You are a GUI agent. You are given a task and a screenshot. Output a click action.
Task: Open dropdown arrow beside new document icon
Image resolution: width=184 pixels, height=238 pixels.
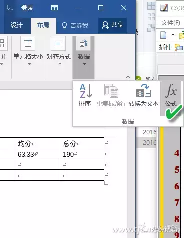(x=173, y=35)
